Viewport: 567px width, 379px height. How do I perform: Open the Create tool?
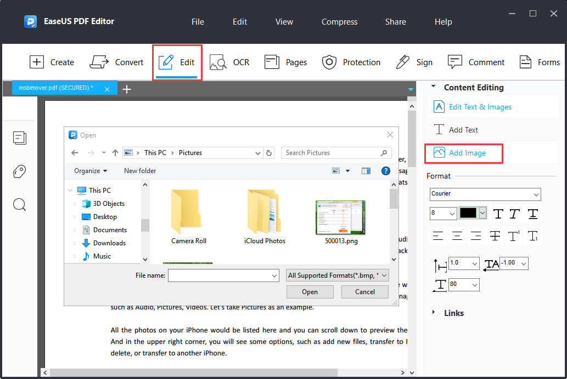point(52,62)
